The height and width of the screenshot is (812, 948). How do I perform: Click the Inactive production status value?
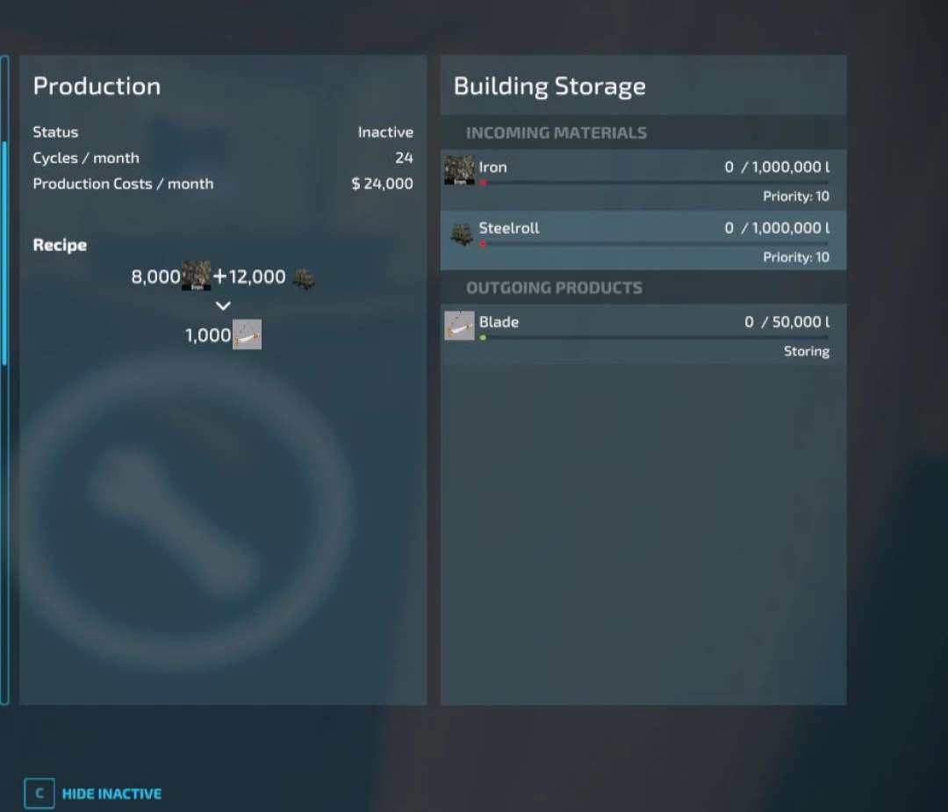coord(384,133)
